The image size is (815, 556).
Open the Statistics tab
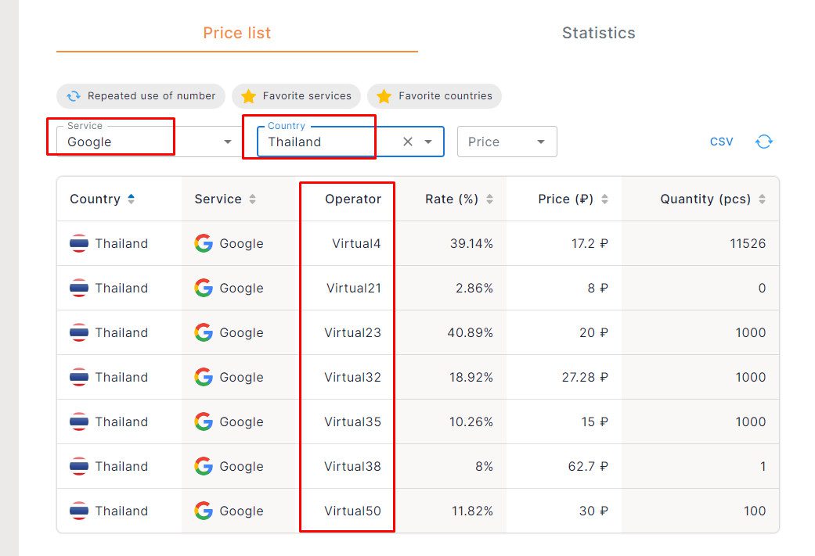click(x=598, y=33)
